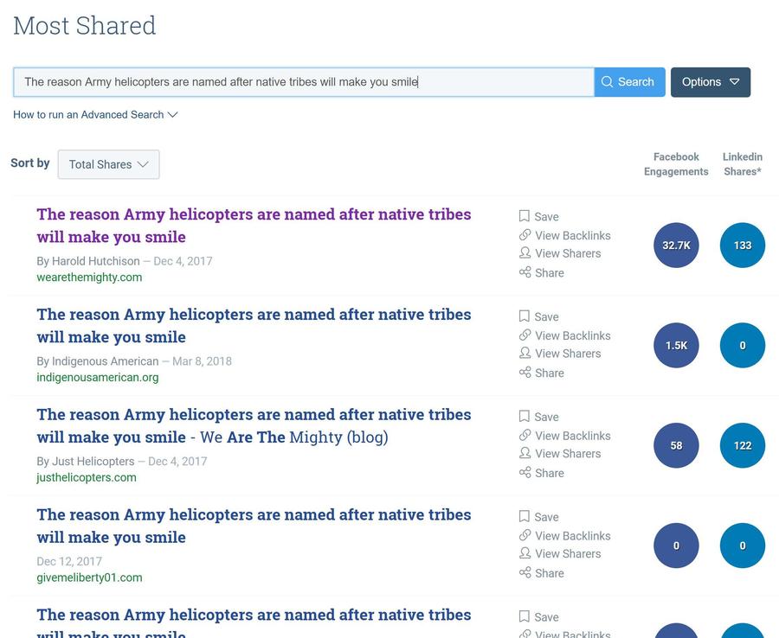Click author name Just Helicopters
This screenshot has width=779, height=638.
coord(93,462)
